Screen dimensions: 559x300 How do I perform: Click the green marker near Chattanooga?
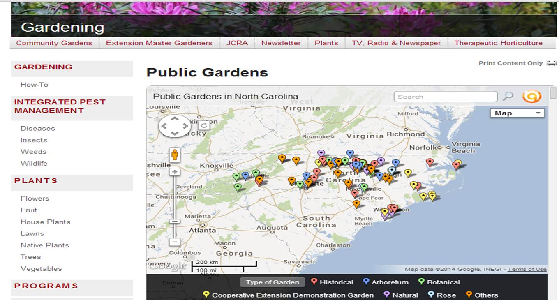tap(238, 187)
